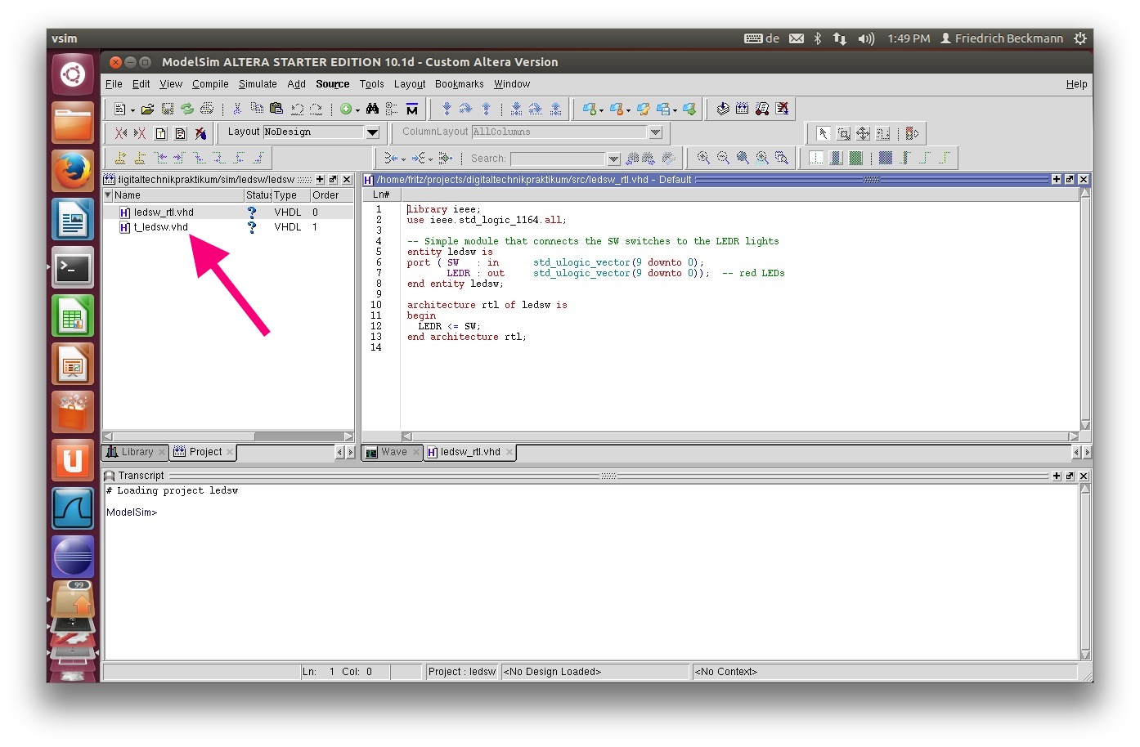Click the Print icon in the toolbar
The height and width of the screenshot is (747, 1140).
(x=207, y=109)
